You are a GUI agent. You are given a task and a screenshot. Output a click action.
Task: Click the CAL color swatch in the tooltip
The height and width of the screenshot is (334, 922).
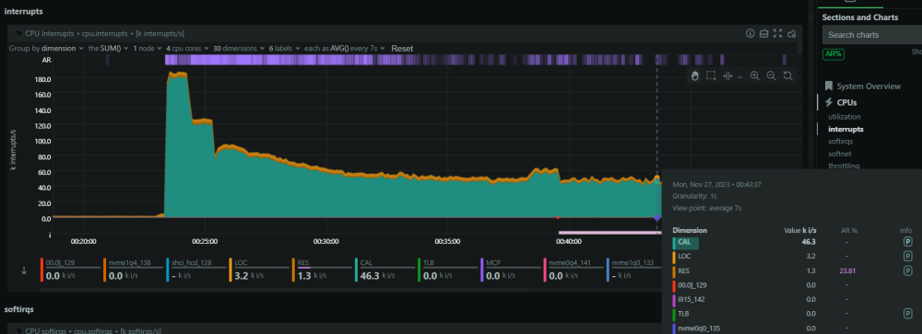[x=675, y=241]
